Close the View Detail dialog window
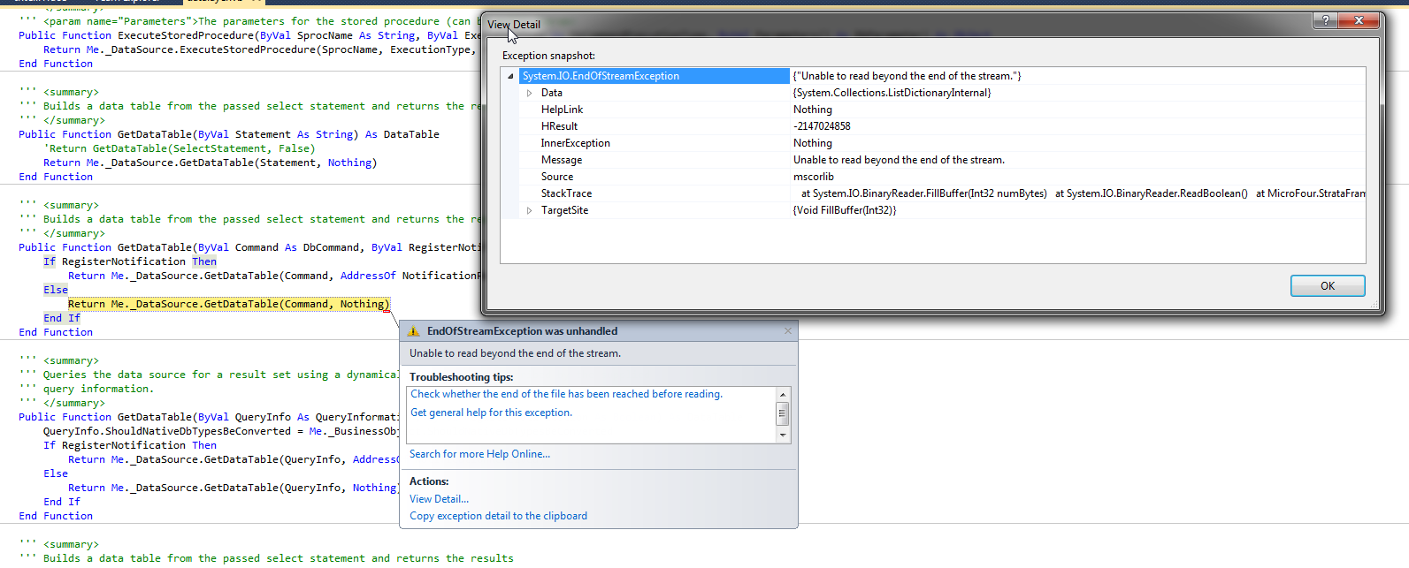The height and width of the screenshot is (568, 1409). (x=1357, y=20)
